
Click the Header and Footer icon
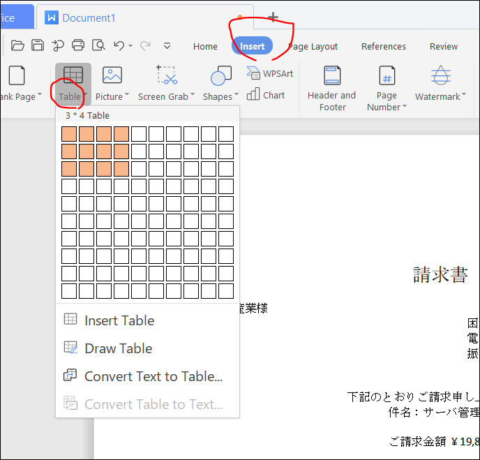coord(332,75)
